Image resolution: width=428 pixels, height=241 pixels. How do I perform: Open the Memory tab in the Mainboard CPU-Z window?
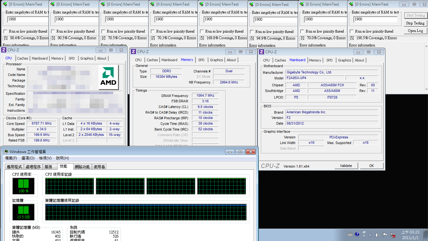tap(315, 60)
